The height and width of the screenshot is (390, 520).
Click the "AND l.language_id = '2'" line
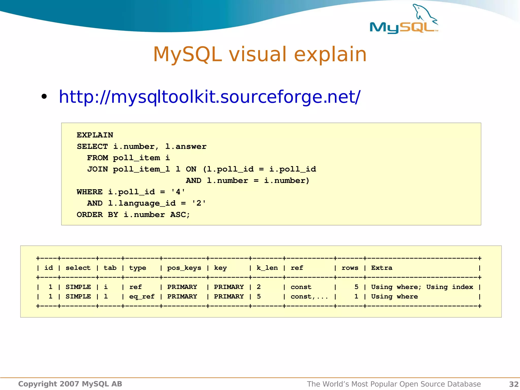click(147, 203)
